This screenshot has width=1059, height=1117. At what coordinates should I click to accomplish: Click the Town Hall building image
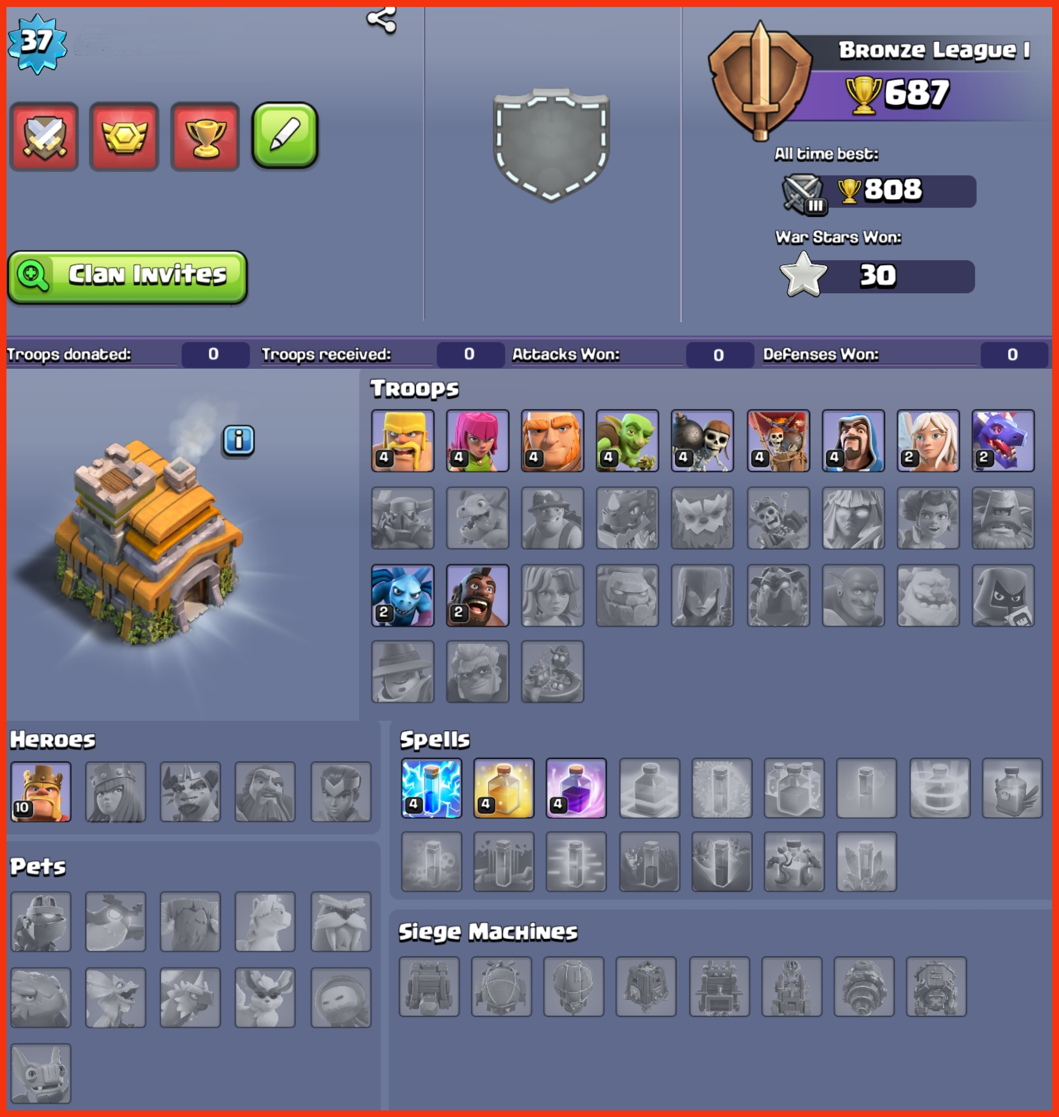(x=149, y=542)
